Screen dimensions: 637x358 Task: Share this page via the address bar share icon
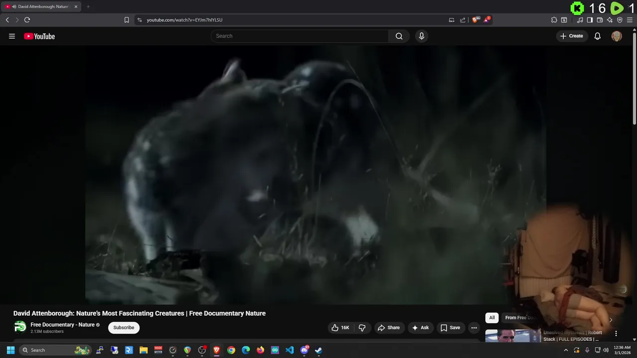462,20
